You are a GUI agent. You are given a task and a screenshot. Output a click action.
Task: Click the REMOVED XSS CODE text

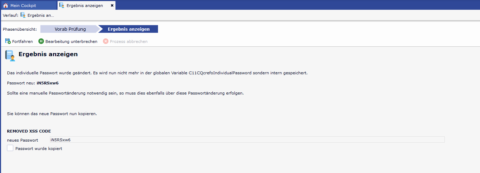[29, 131]
